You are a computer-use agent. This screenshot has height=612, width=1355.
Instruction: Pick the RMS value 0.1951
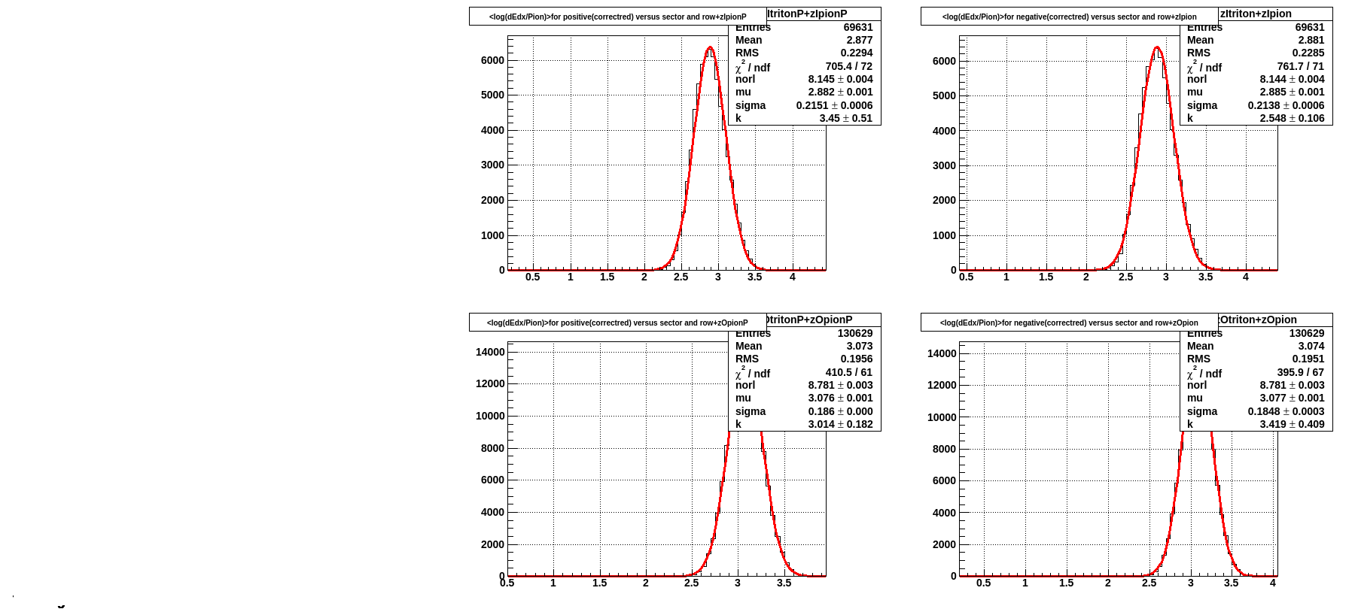[x=1308, y=359]
